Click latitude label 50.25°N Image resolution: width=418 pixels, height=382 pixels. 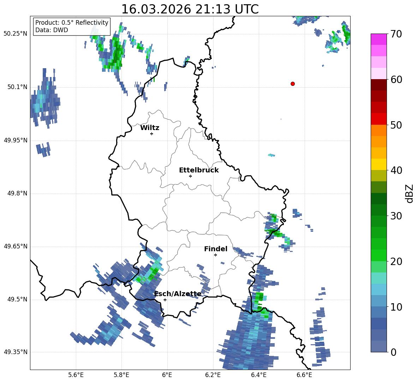16,34
